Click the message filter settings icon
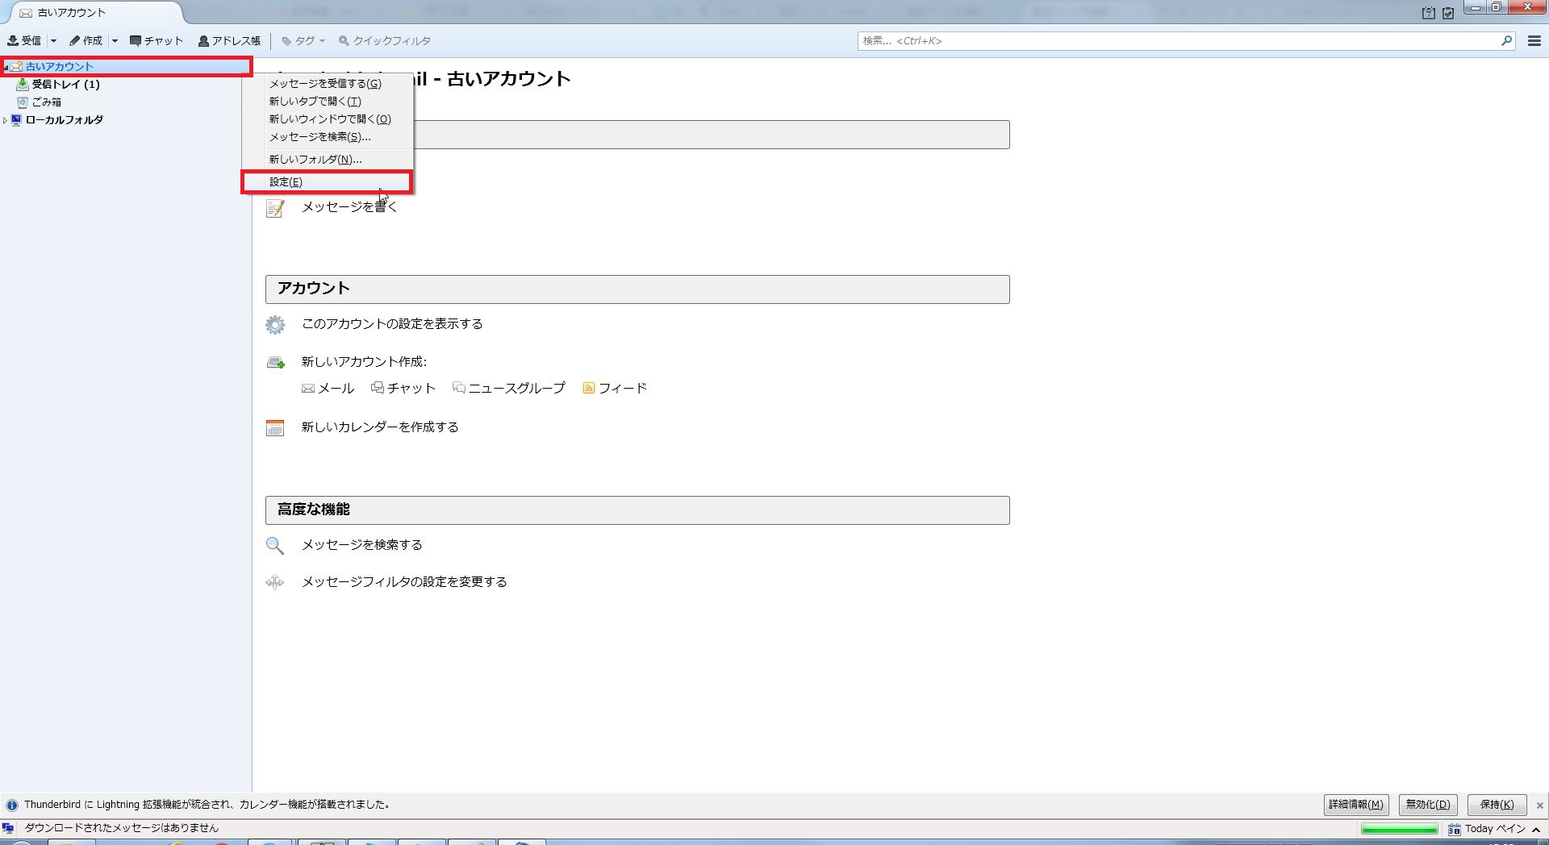 pyautogui.click(x=275, y=582)
